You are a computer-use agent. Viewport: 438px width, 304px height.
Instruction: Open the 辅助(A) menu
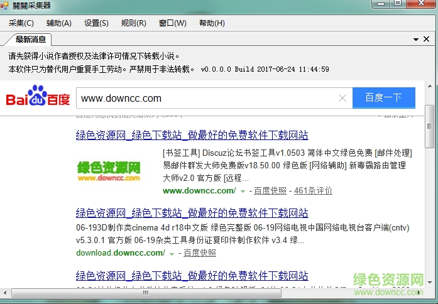coord(58,23)
